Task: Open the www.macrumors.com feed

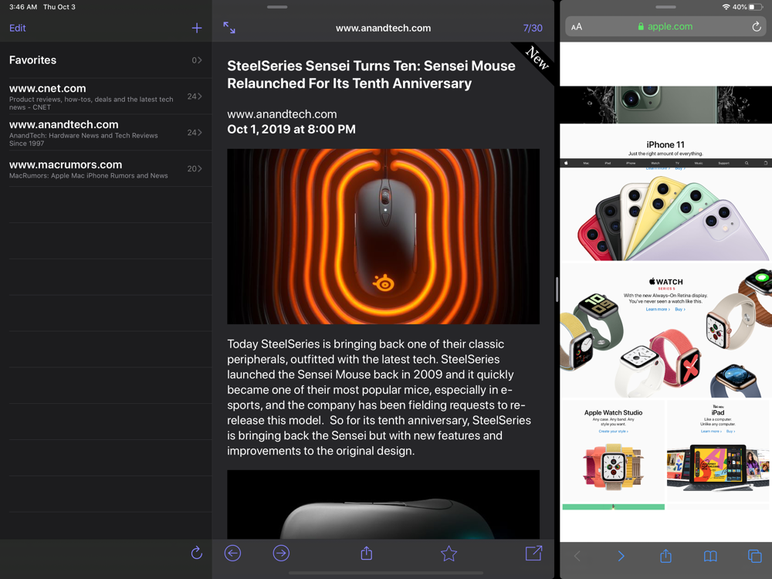Action: pyautogui.click(x=106, y=169)
